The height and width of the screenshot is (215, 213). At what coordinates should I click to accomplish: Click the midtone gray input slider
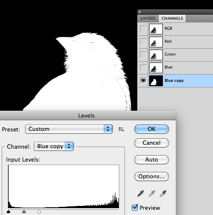click(x=24, y=212)
